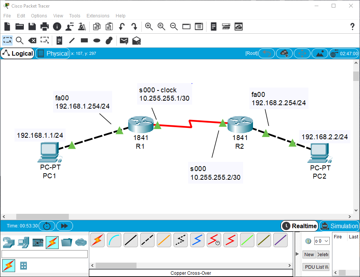The width and height of the screenshot is (360, 277).
Task: Select the Inspect magnifier tool
Action: pyautogui.click(x=19, y=40)
